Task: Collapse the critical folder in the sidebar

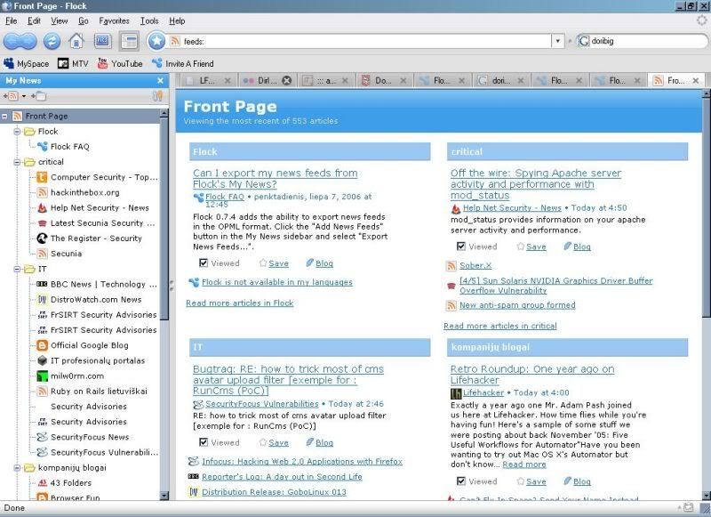Action: click(x=17, y=162)
